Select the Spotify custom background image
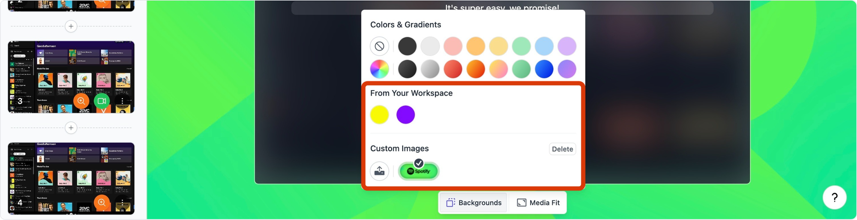Image resolution: width=857 pixels, height=220 pixels. click(419, 171)
